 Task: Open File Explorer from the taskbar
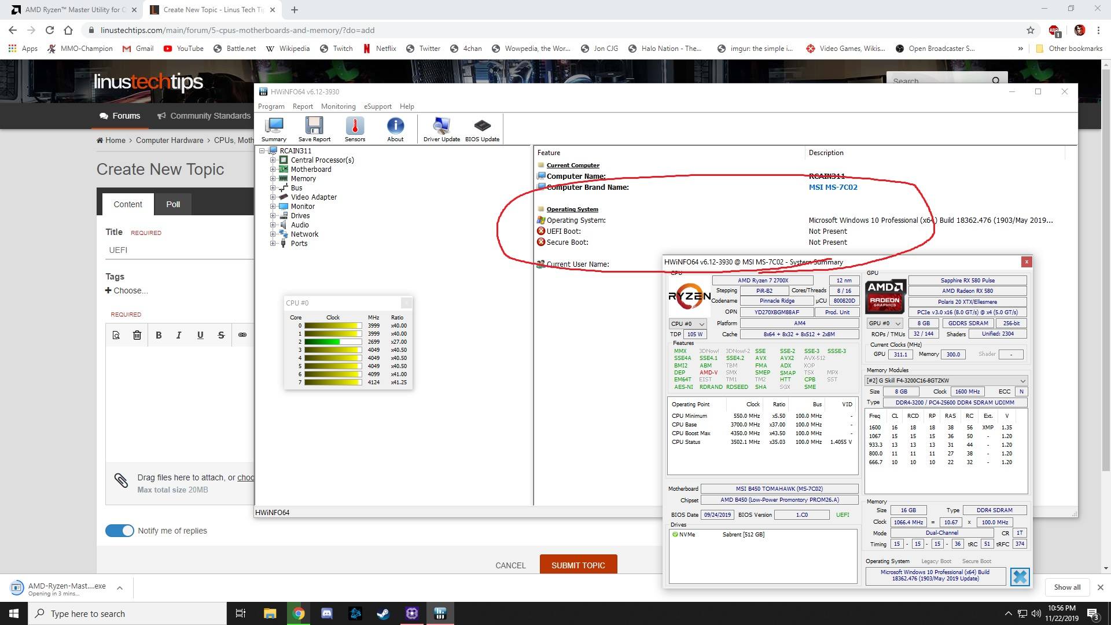coord(270,613)
